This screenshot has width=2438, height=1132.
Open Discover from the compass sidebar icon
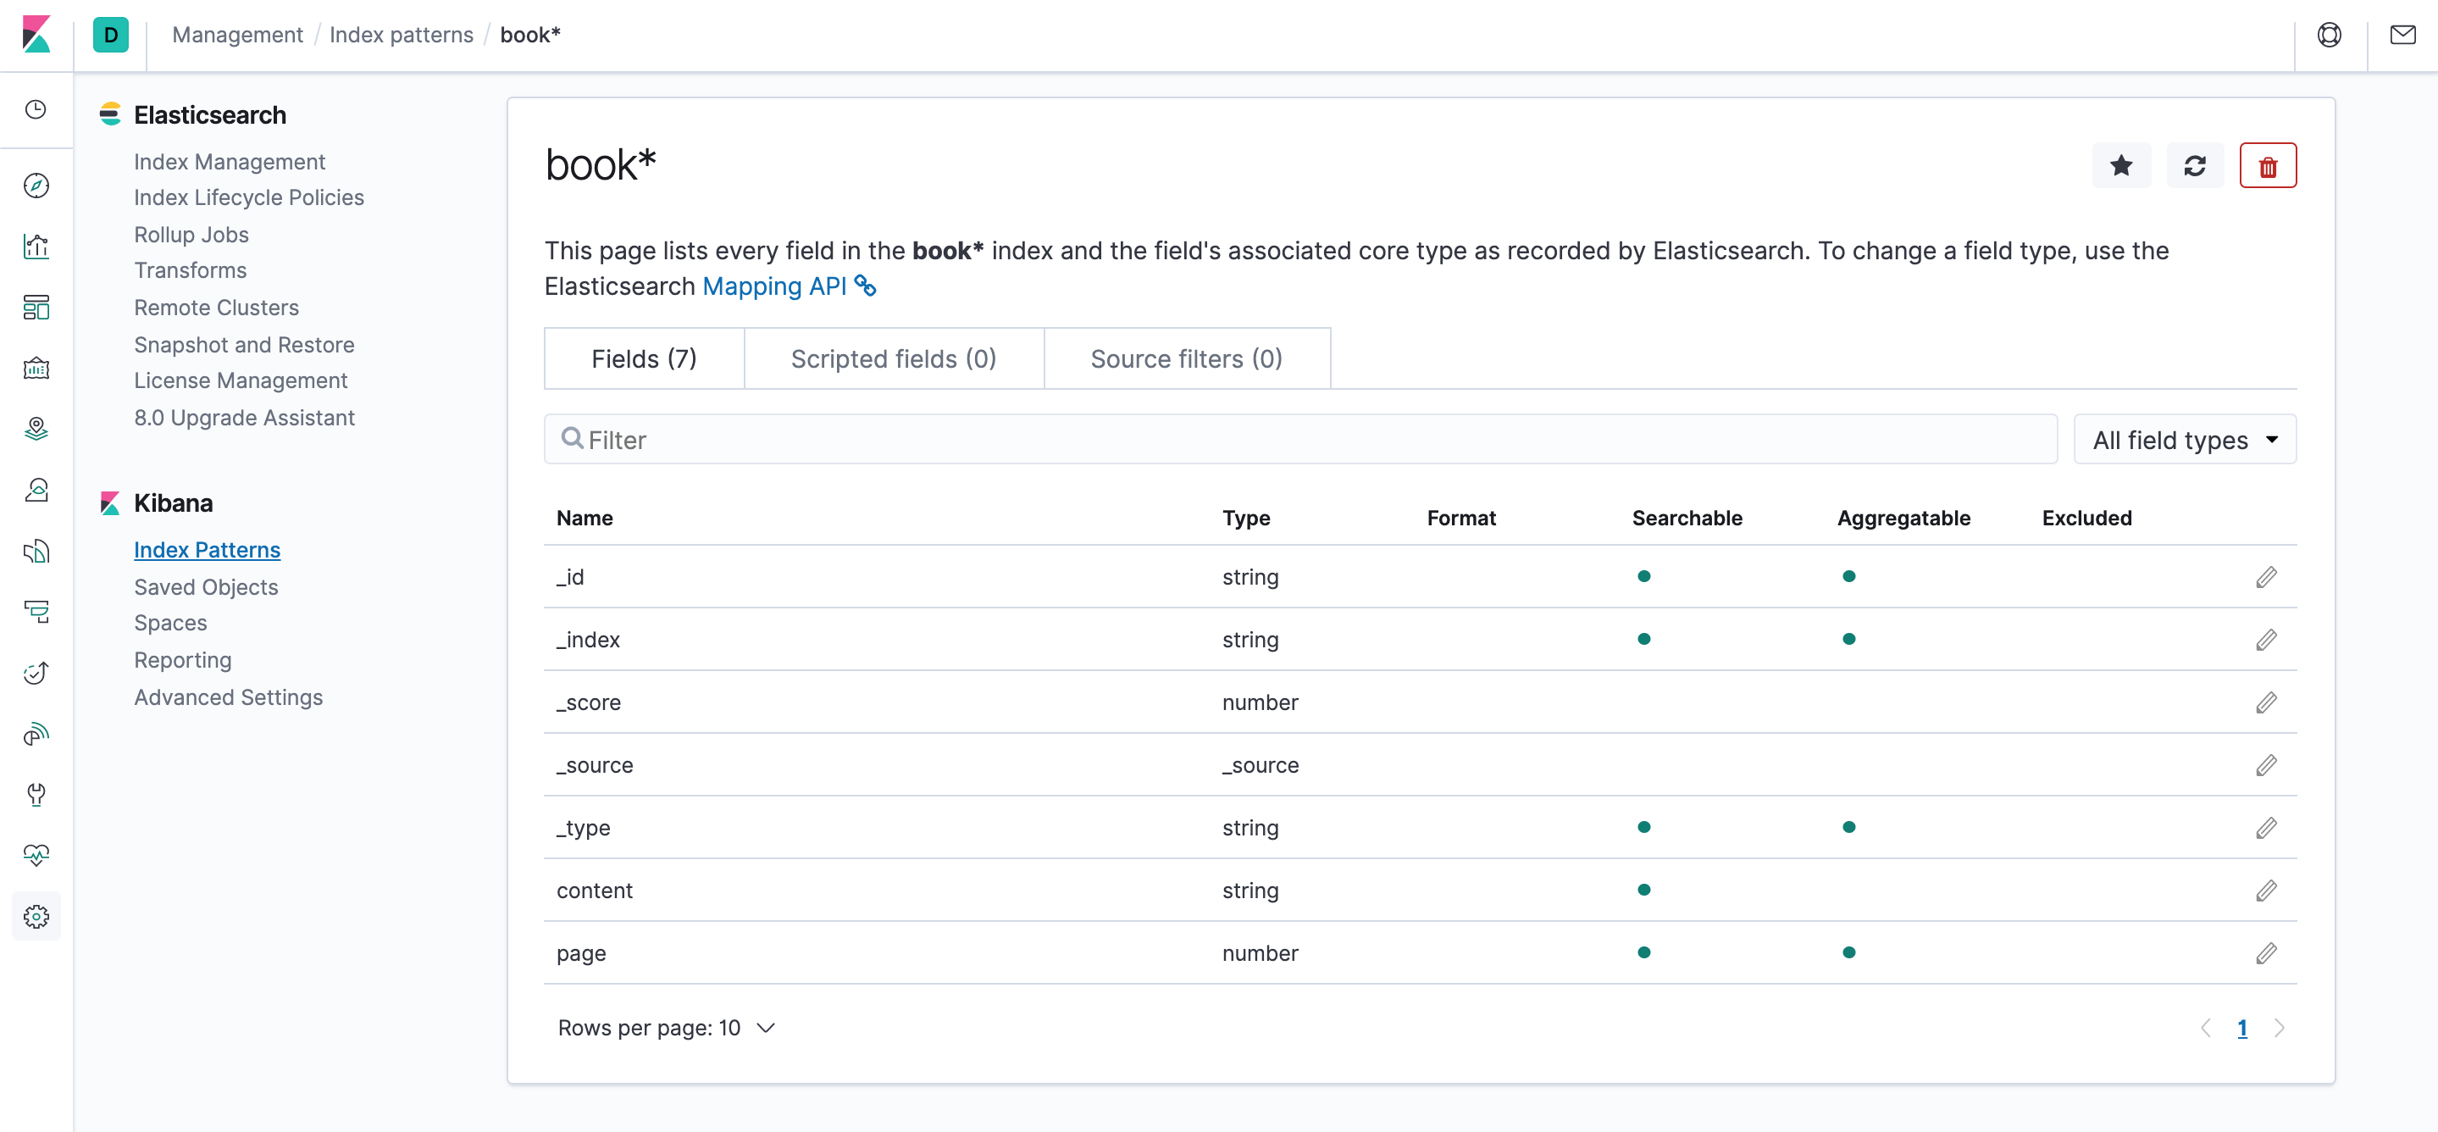[36, 186]
